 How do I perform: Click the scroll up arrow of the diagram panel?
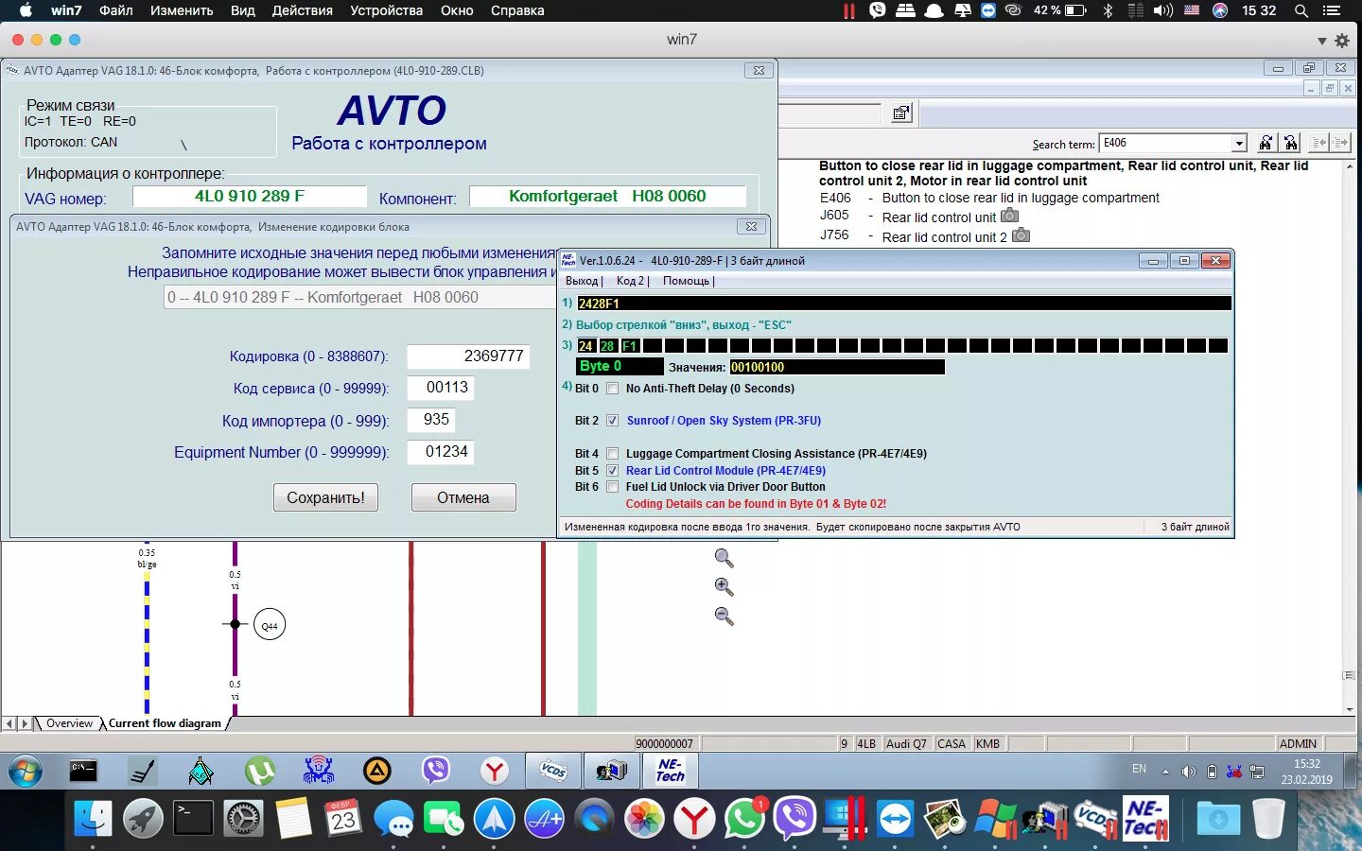[1349, 166]
